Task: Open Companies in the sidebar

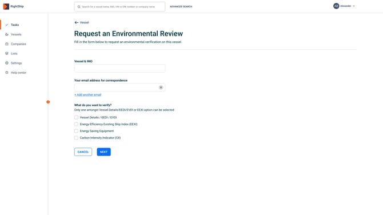Action: (18, 44)
